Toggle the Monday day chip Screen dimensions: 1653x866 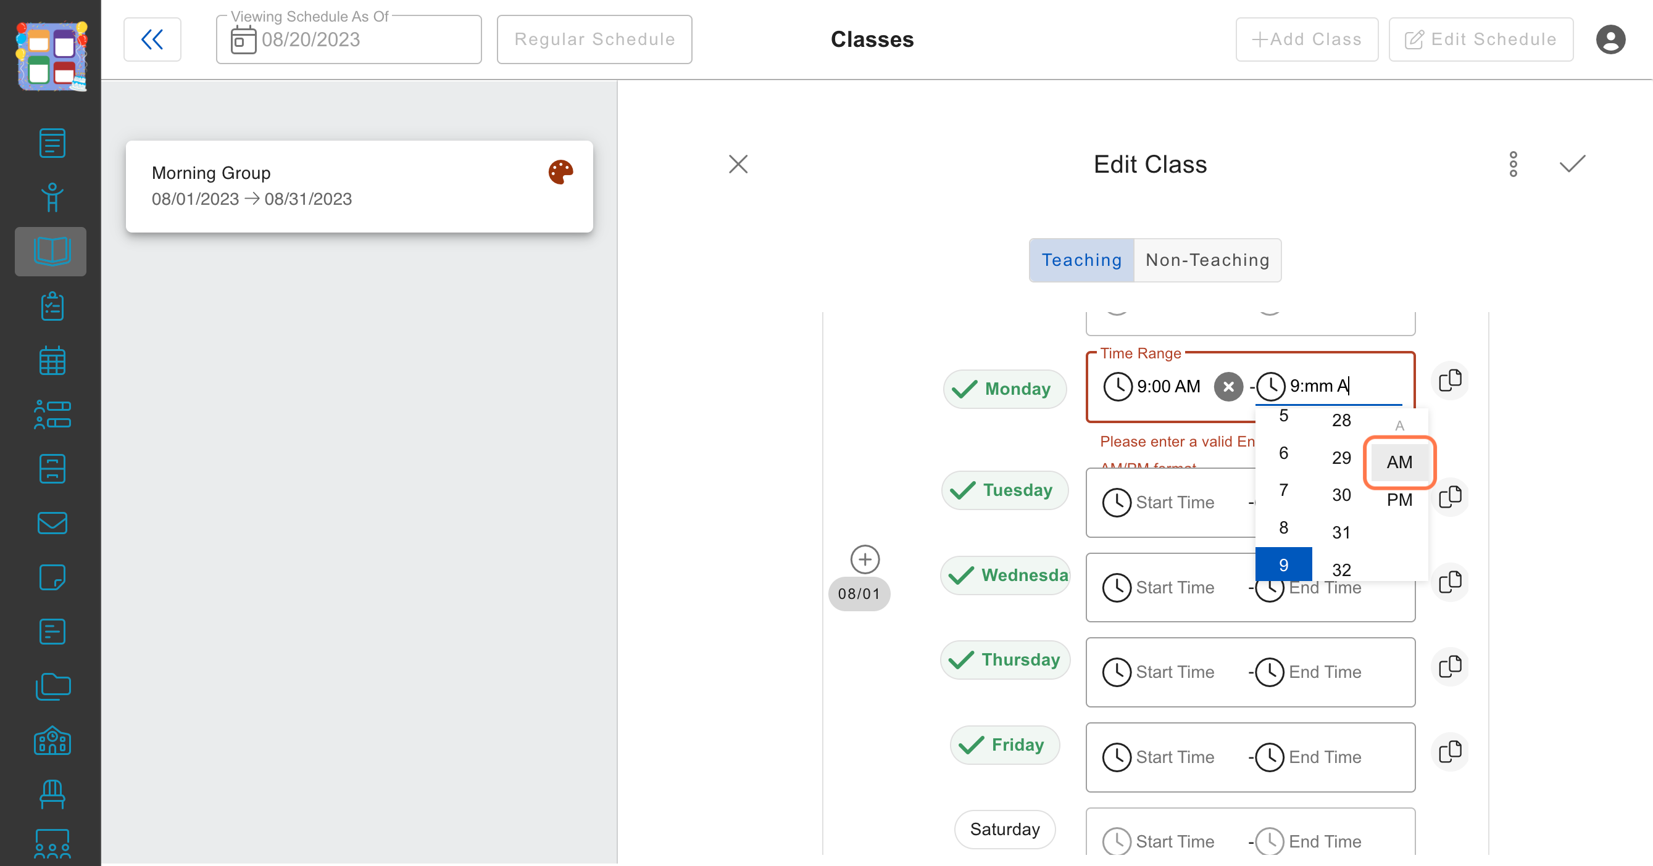click(x=1004, y=389)
